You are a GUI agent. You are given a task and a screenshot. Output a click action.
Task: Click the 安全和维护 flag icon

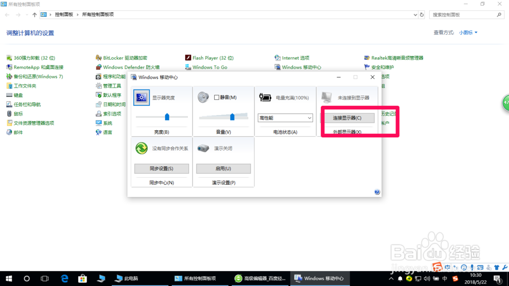[367, 67]
